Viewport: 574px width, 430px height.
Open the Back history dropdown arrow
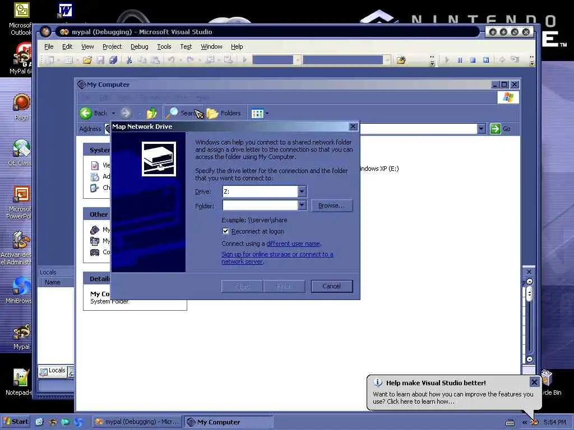pos(113,113)
